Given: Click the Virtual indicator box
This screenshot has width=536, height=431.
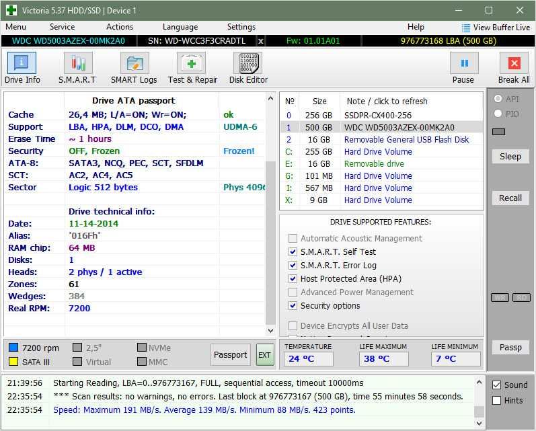Looking at the screenshot, I should click(77, 362).
